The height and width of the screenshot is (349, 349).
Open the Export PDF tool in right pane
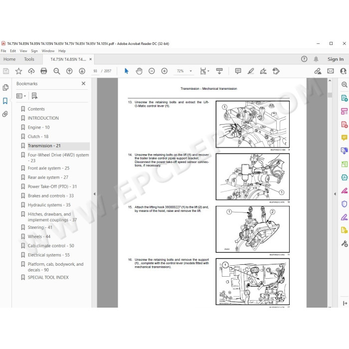click(x=344, y=98)
